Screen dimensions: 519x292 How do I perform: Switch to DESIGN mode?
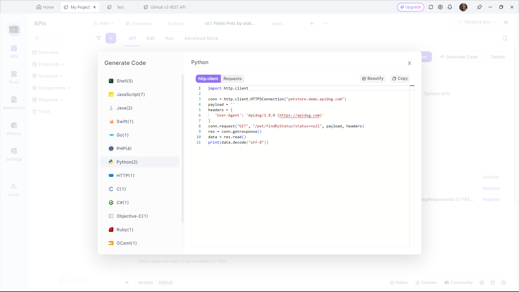[x=146, y=283]
